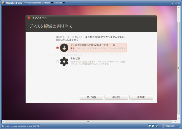Click the 進む(F) button
This screenshot has width=182, height=129.
pyautogui.click(x=141, y=97)
